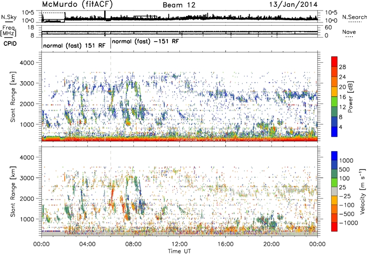The width and height of the screenshot is (367, 254).
Task: Click the 13/Jan/2014 date label
Action: click(x=293, y=5)
